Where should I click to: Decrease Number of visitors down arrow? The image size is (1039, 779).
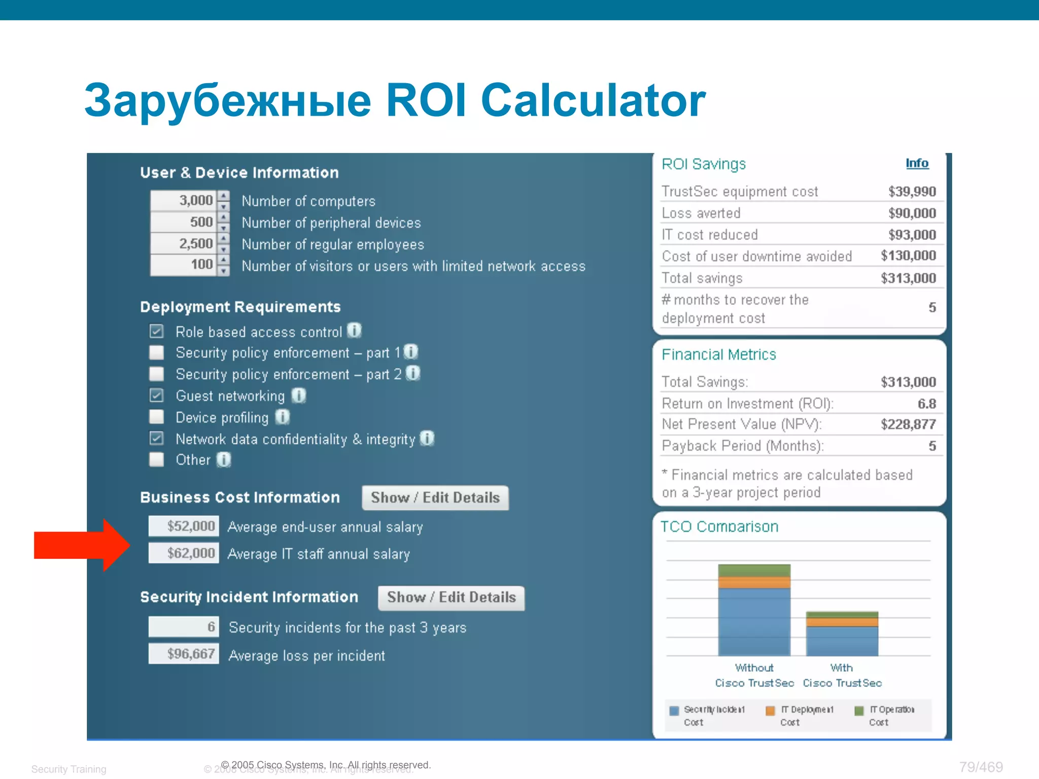(x=223, y=270)
